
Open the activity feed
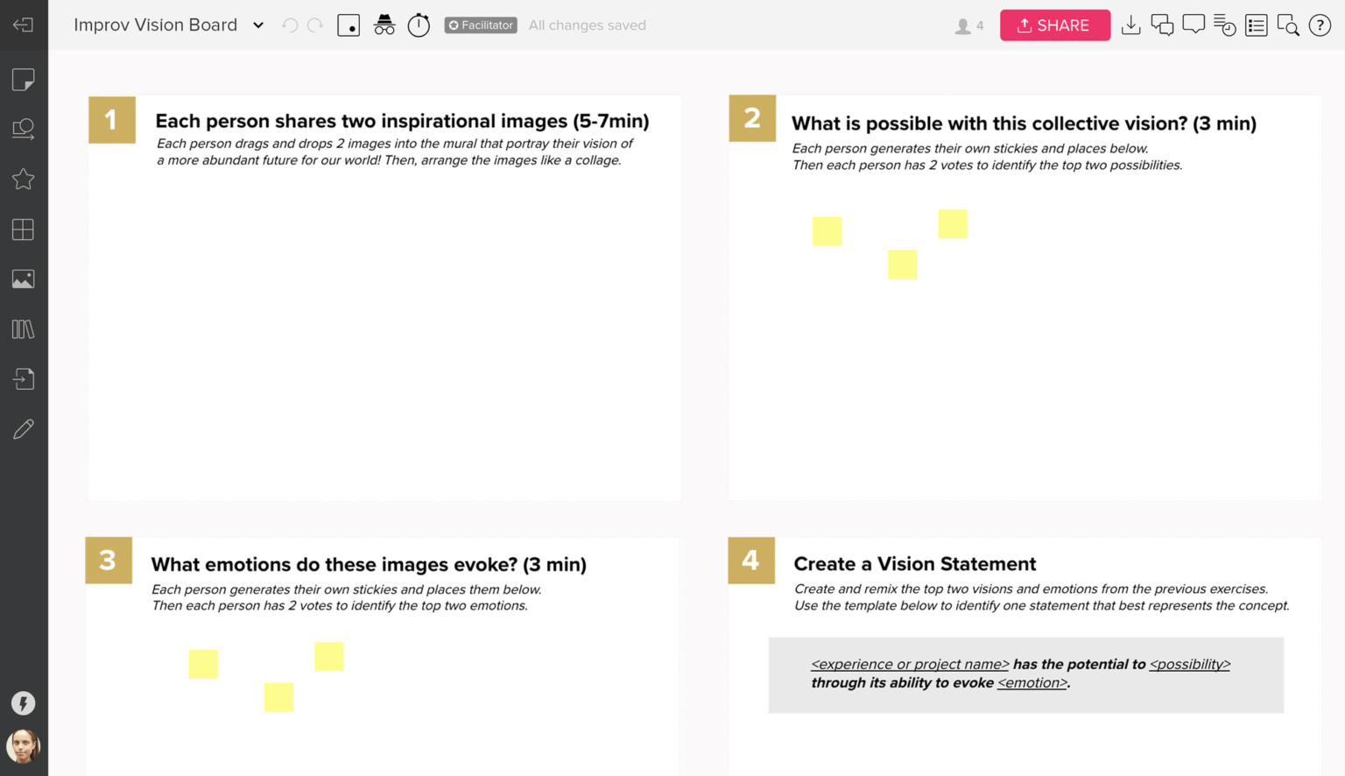pyautogui.click(x=1224, y=25)
